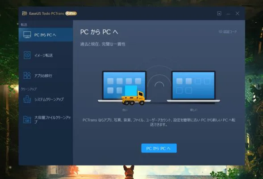Switch to the アプリの移行 sidebar tab
The image size is (263, 179).
[x=46, y=76]
